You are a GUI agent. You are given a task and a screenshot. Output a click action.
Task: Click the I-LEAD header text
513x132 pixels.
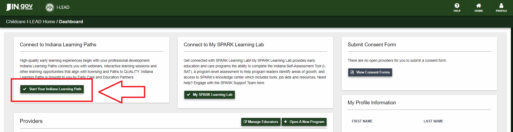click(63, 7)
